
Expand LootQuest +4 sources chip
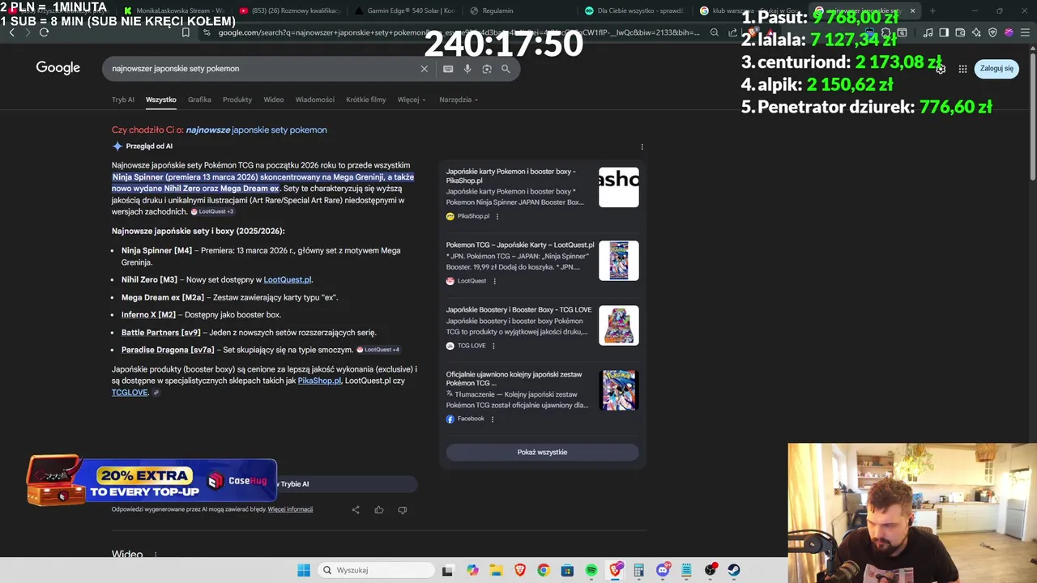pos(378,350)
